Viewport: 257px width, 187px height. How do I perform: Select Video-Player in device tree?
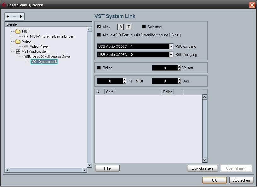point(39,46)
